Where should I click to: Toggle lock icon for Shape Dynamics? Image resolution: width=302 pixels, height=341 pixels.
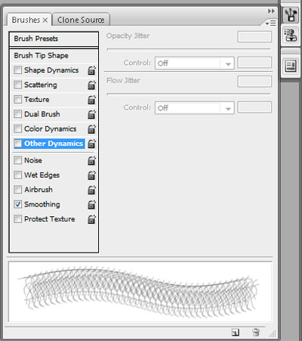point(91,70)
